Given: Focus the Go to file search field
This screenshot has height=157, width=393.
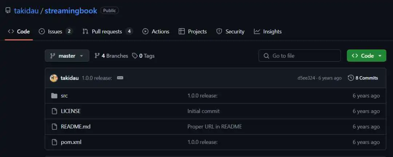Looking at the screenshot, I should 299,56.
